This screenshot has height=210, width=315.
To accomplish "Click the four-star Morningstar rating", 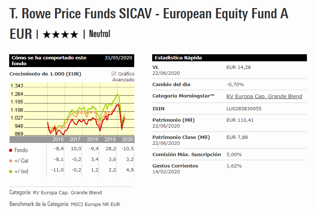I will (x=61, y=34).
